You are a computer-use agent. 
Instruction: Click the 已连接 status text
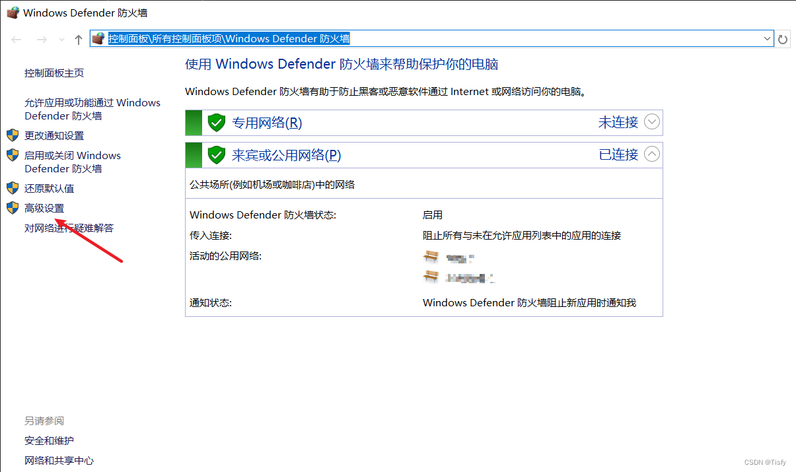click(618, 154)
